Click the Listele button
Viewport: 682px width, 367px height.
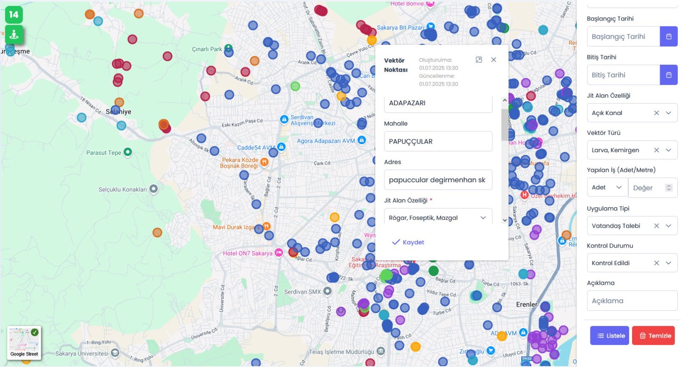(610, 335)
